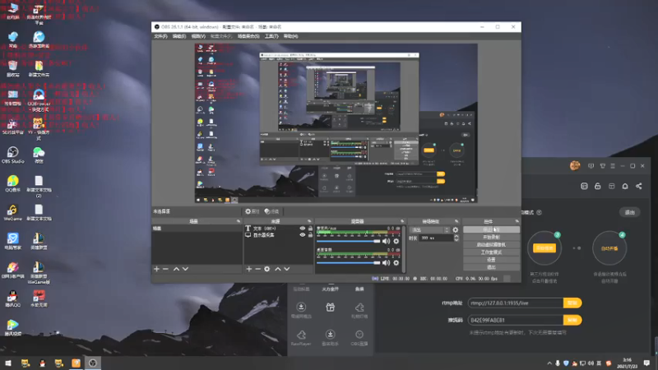The image size is (658, 370).
Task: Pop out the Sources dock panel
Action: pyautogui.click(x=309, y=221)
